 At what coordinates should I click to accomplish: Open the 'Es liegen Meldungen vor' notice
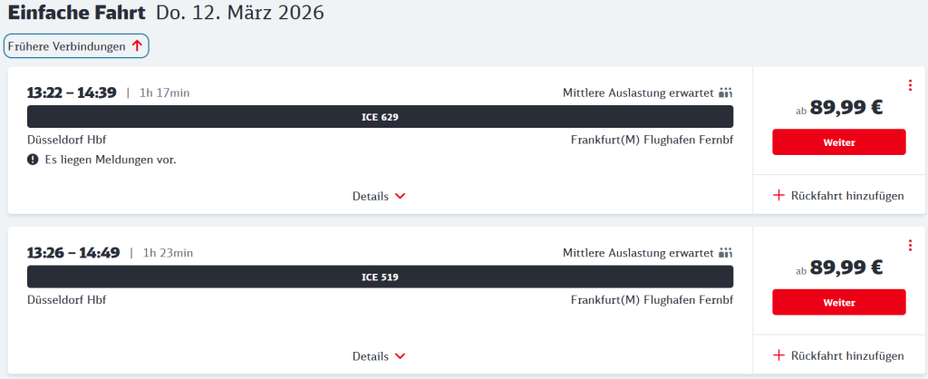[110, 160]
